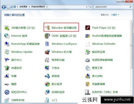Open the 恢复 icon
This screenshot has width=134, height=104.
[x=7, y=76]
